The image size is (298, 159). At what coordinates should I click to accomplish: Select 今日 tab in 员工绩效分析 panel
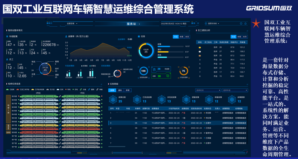[233, 37]
